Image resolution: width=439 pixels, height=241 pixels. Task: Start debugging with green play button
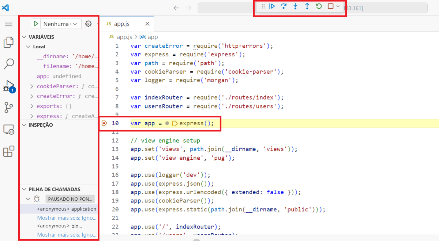pyautogui.click(x=35, y=24)
